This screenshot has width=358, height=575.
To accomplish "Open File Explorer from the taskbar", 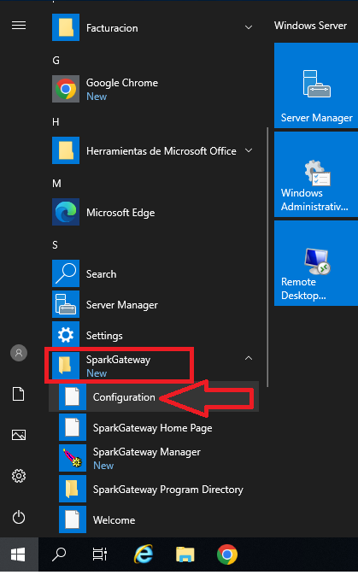I will [x=185, y=554].
